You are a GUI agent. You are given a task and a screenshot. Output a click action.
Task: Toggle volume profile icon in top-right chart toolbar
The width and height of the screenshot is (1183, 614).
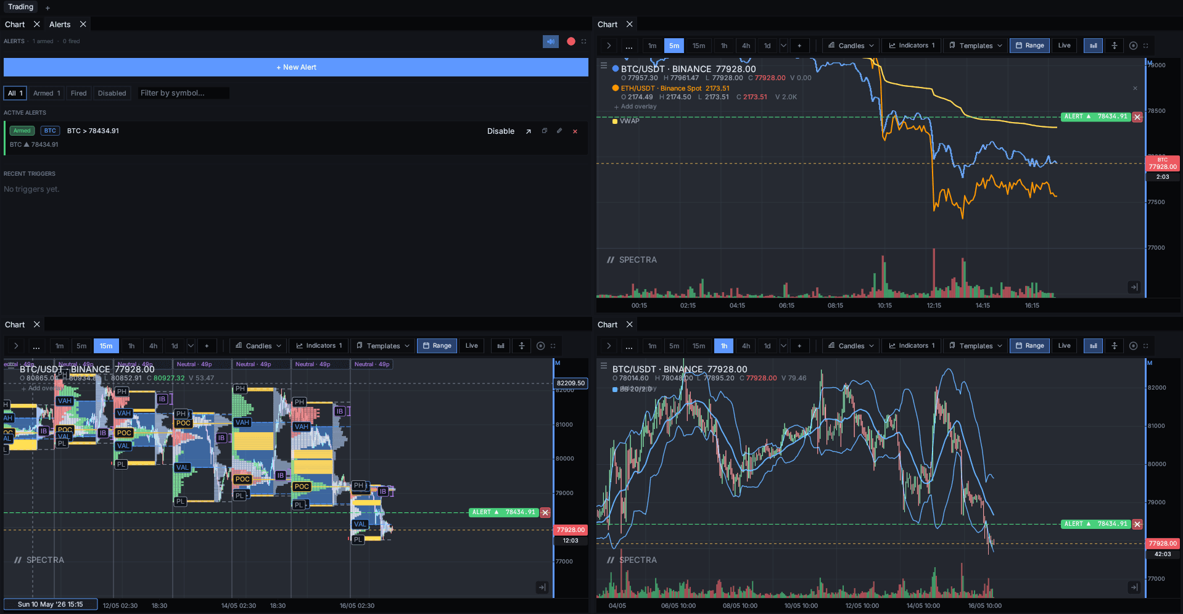coord(1094,46)
